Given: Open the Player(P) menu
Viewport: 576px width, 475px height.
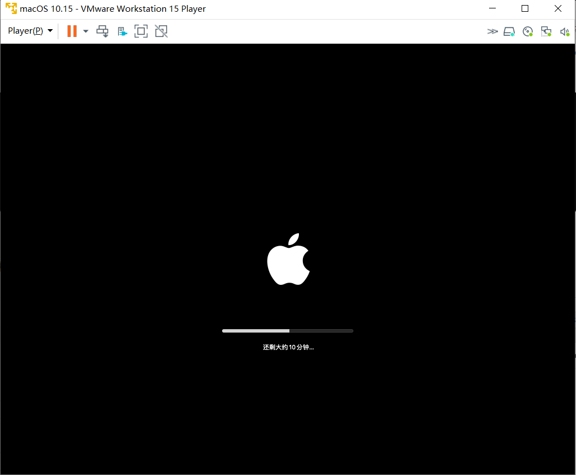Looking at the screenshot, I should (30, 31).
